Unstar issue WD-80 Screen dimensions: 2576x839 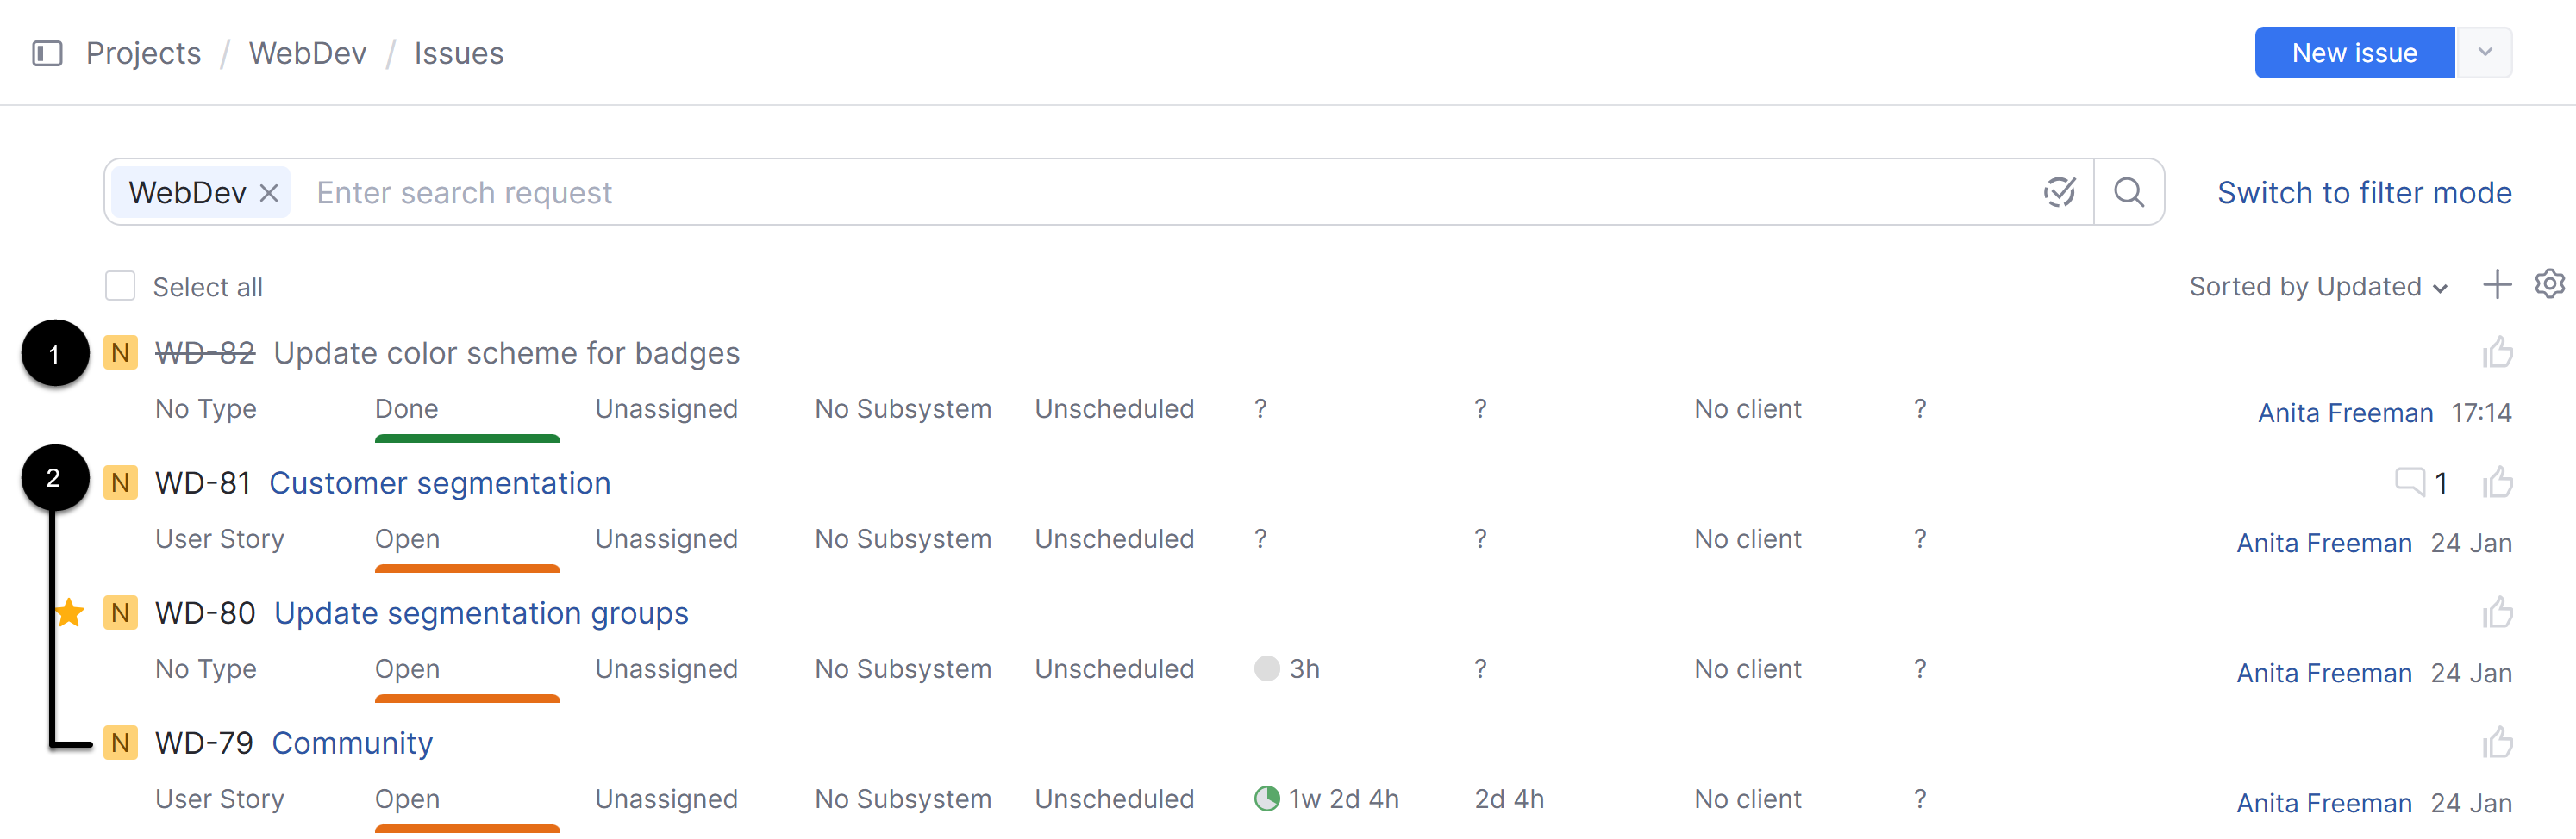[x=69, y=612]
